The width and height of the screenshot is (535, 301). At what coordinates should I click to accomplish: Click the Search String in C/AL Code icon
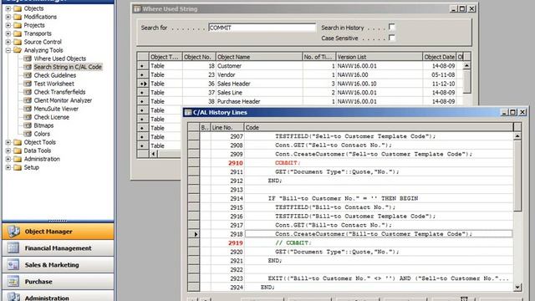point(28,67)
